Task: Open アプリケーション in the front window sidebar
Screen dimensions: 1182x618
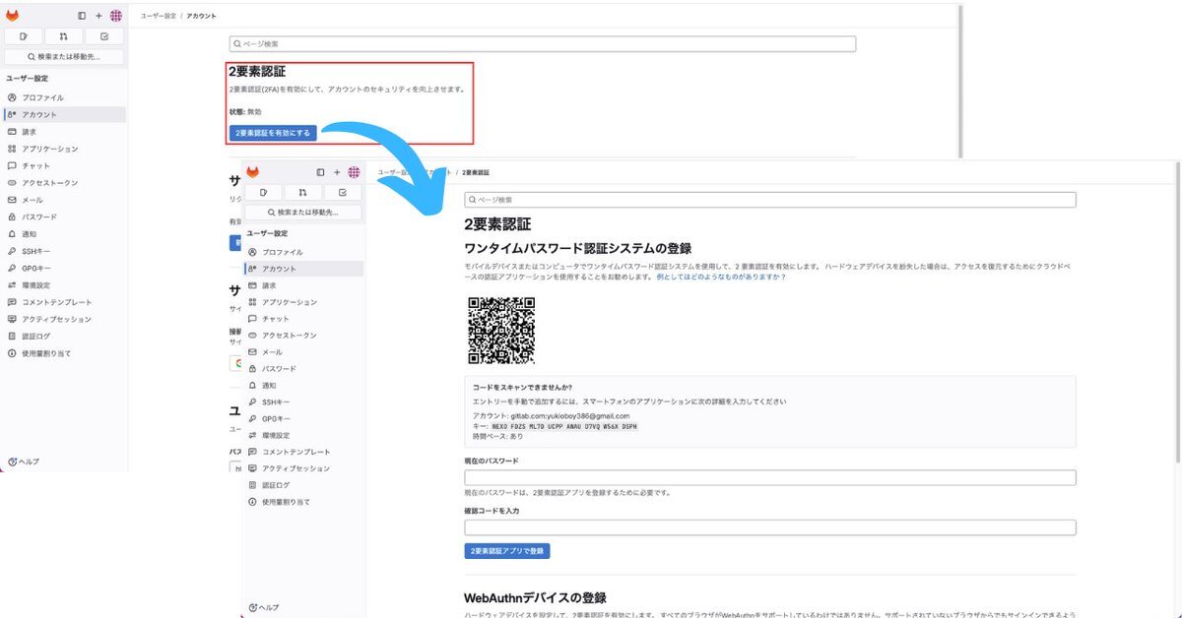Action: point(305,302)
